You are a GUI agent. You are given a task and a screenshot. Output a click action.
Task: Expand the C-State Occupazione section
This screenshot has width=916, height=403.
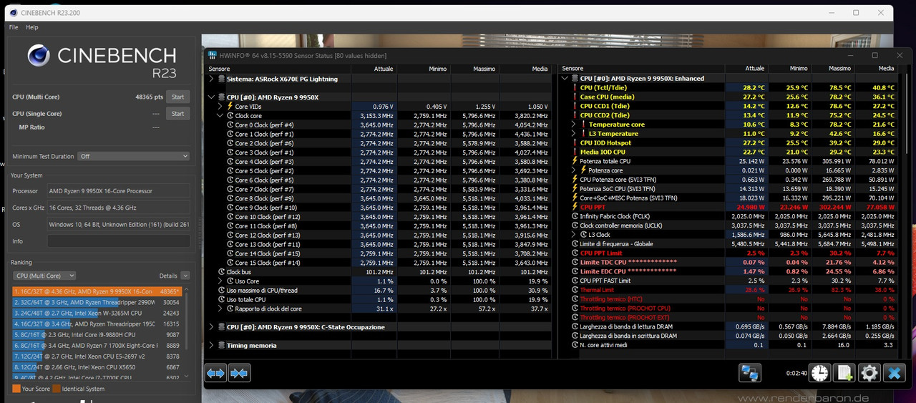(212, 327)
